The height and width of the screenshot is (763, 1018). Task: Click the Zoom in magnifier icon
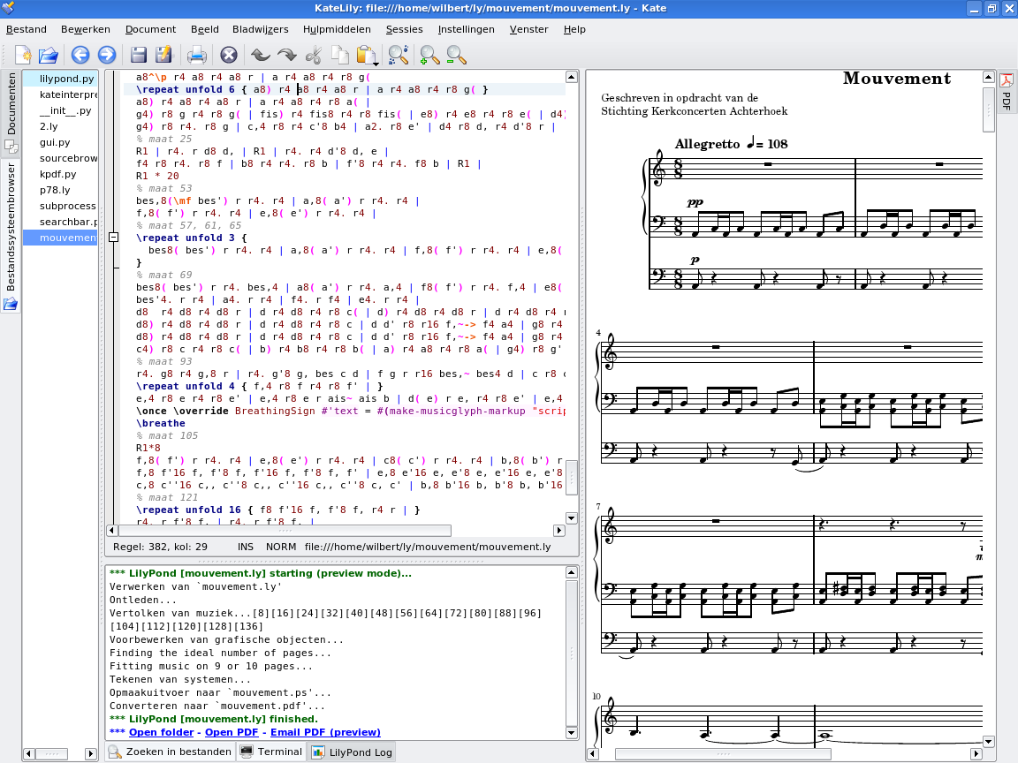(x=429, y=56)
